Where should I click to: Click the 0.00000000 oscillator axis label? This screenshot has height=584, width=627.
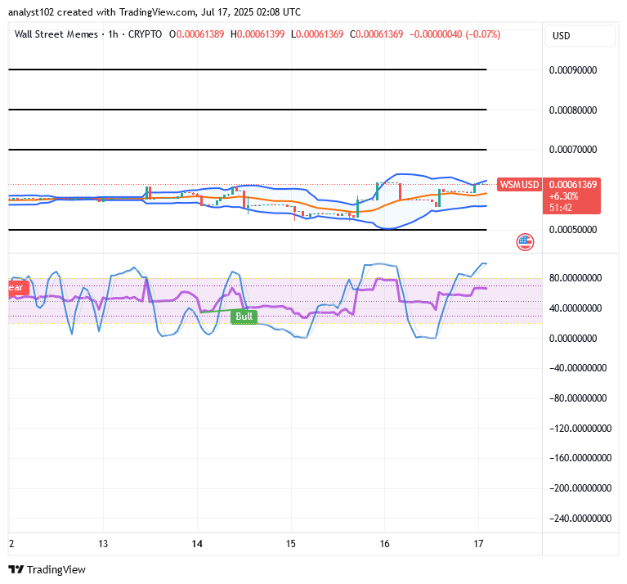point(573,339)
